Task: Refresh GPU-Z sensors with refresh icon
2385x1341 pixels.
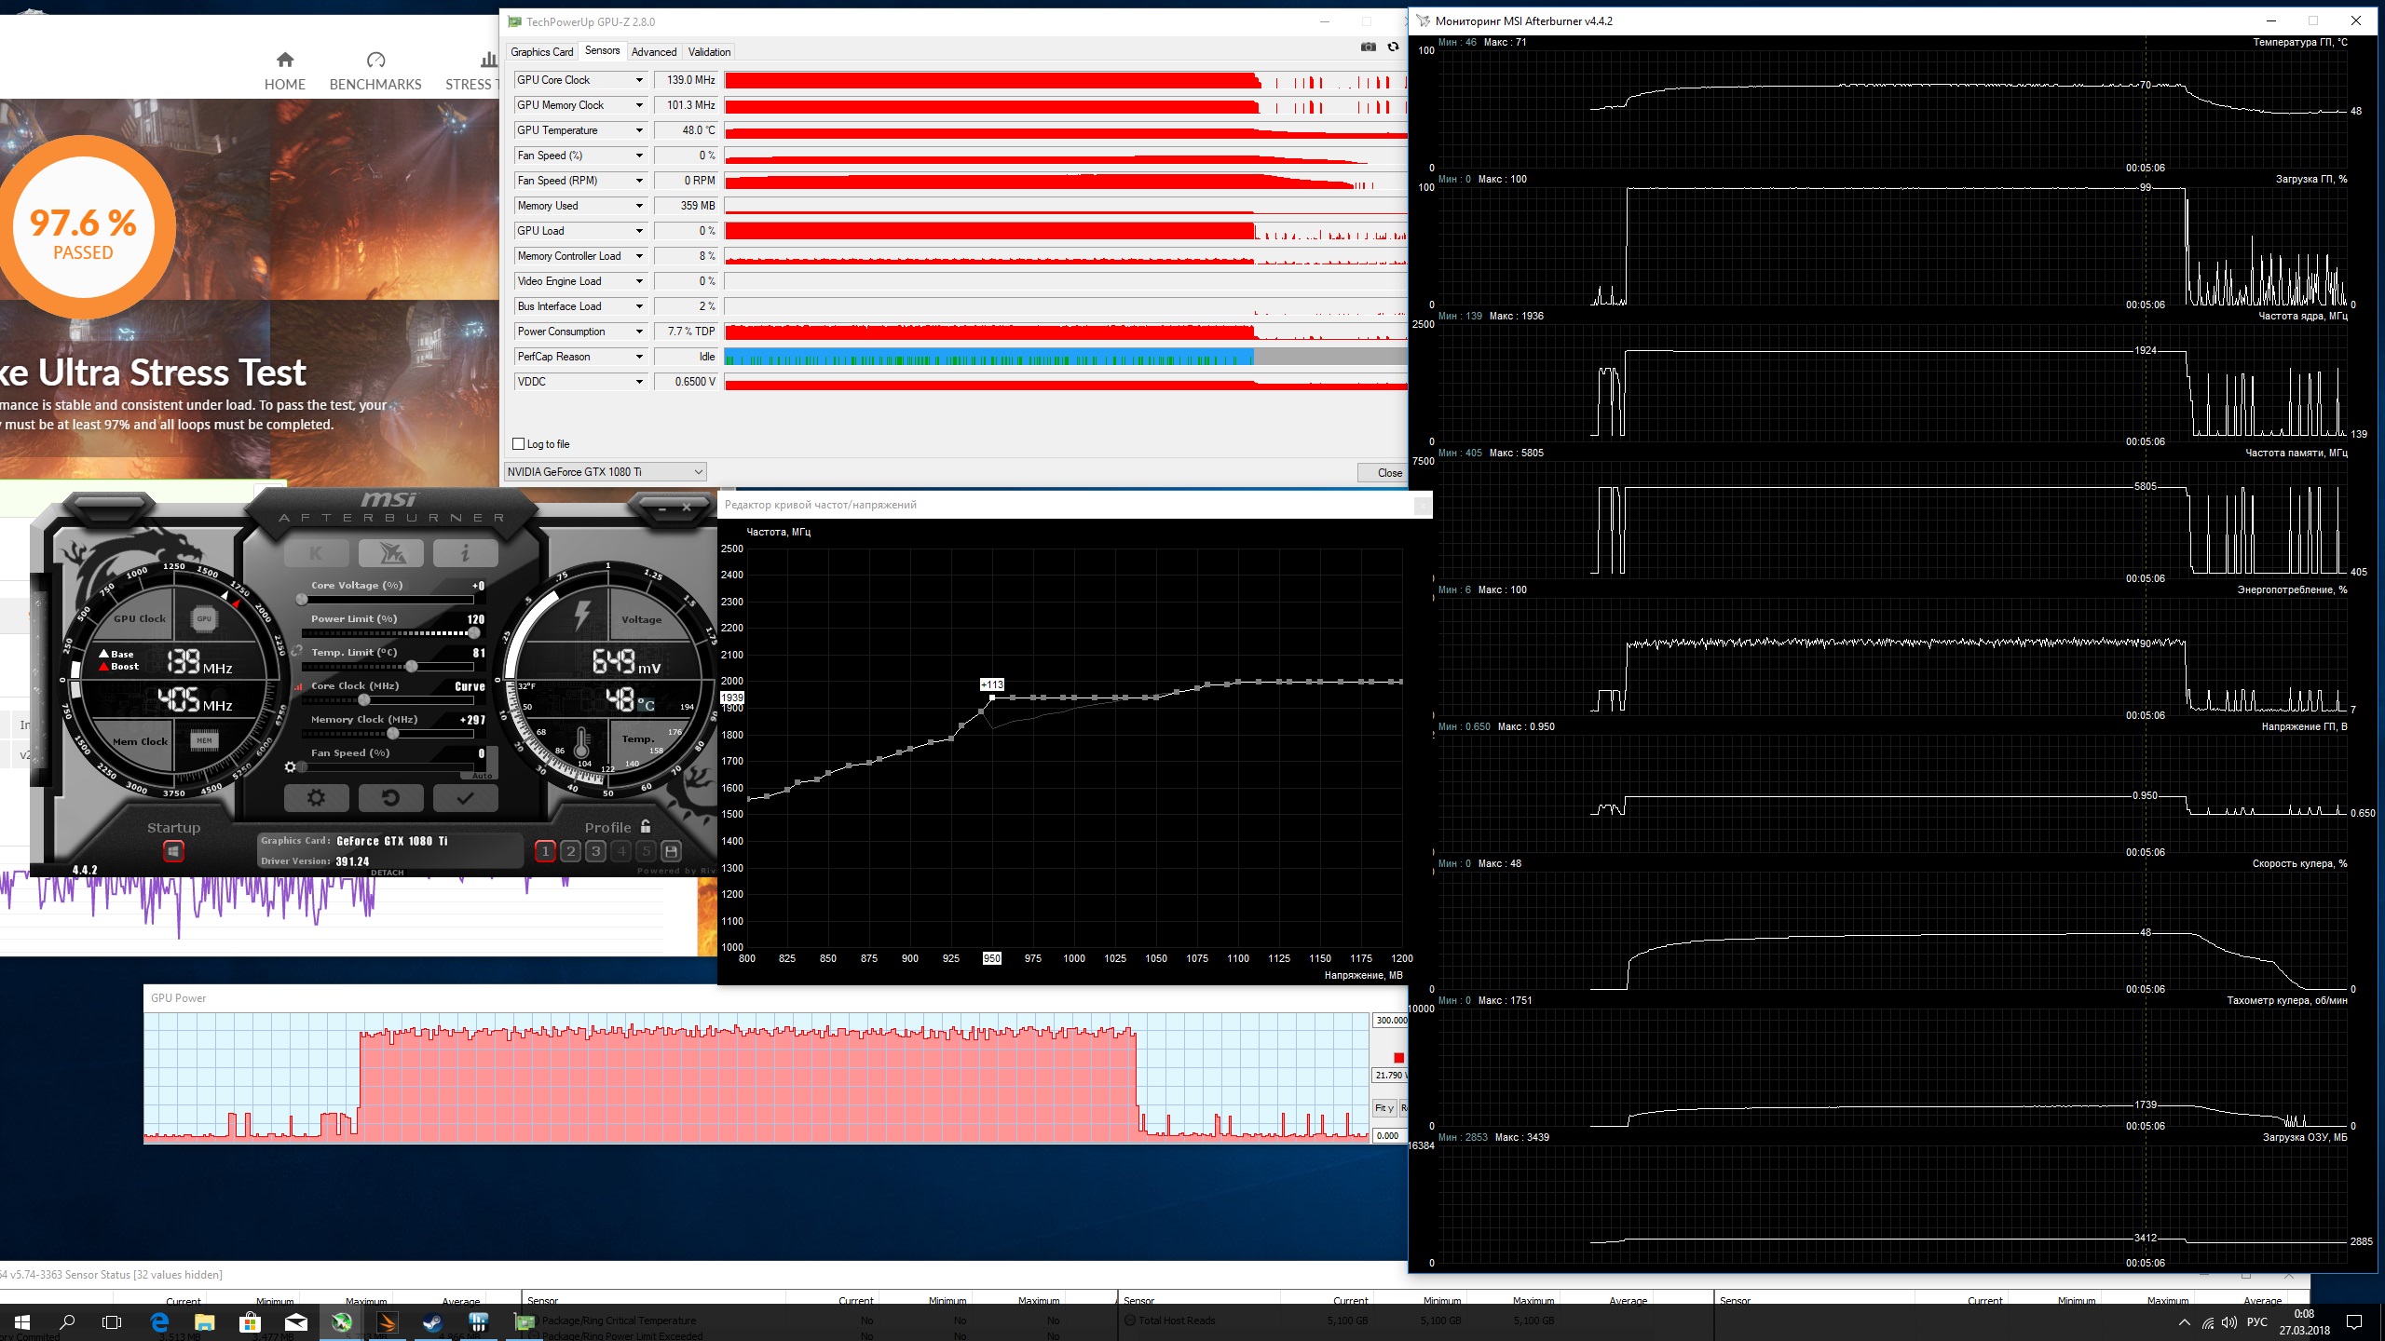Action: pyautogui.click(x=1393, y=47)
